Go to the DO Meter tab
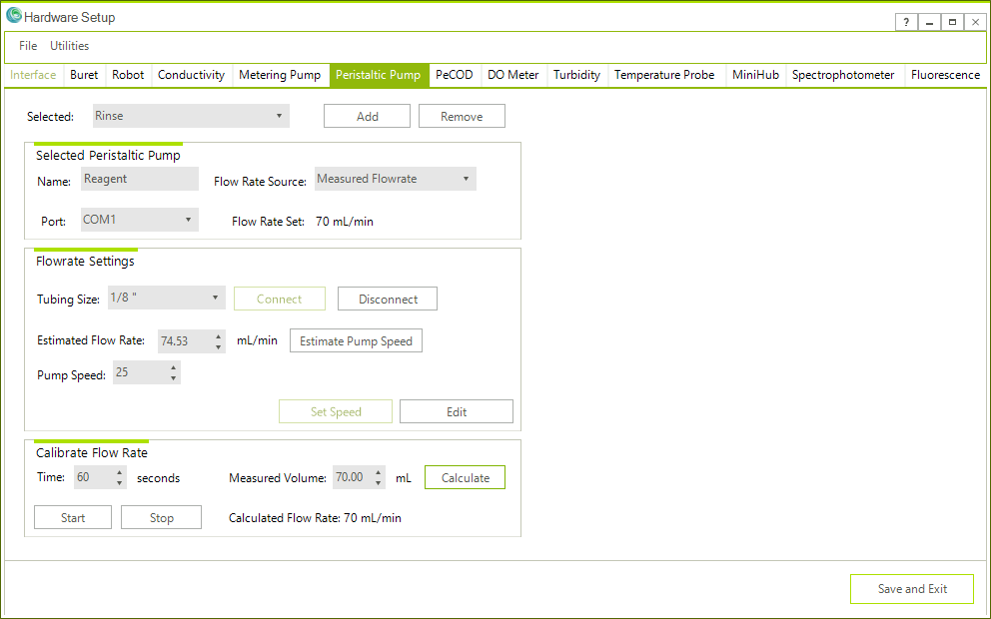 (x=513, y=75)
